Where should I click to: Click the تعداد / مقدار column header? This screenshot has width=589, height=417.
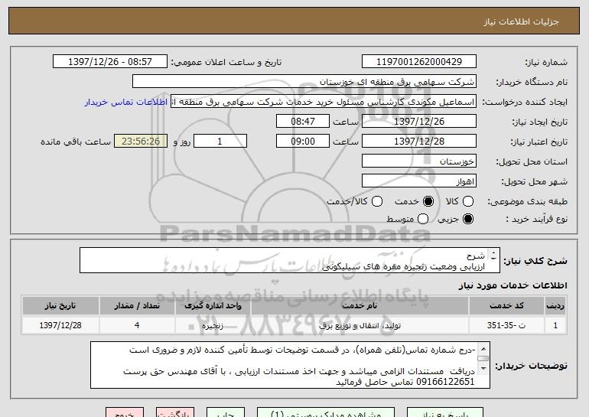[137, 306]
